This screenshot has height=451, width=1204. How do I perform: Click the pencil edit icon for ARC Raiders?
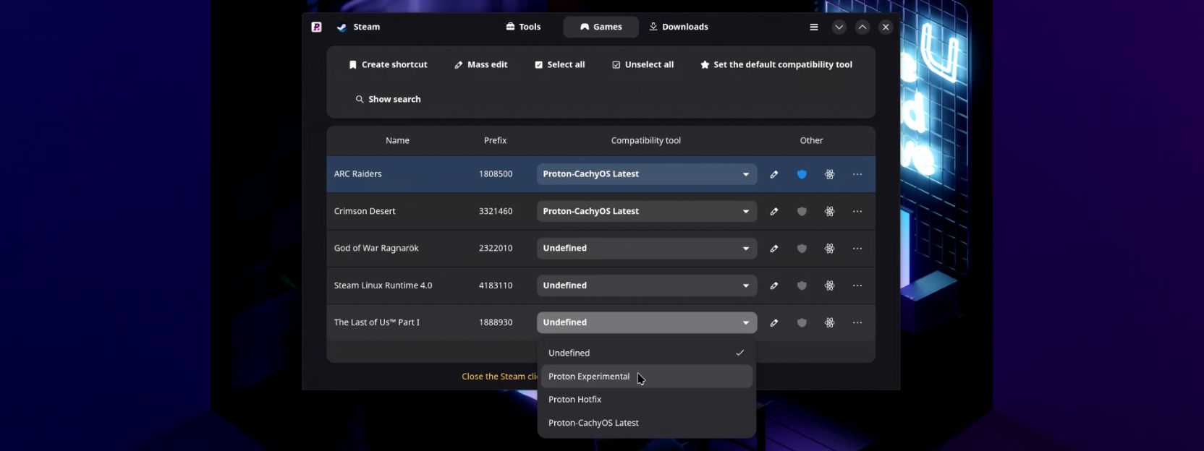tap(774, 174)
